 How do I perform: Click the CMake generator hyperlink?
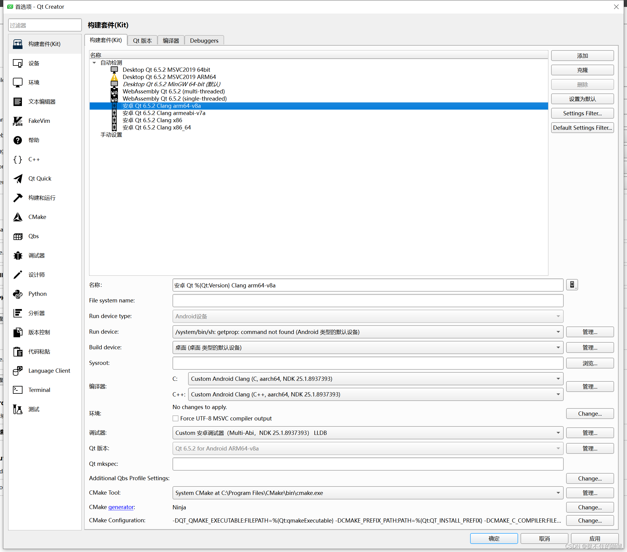[121, 507]
